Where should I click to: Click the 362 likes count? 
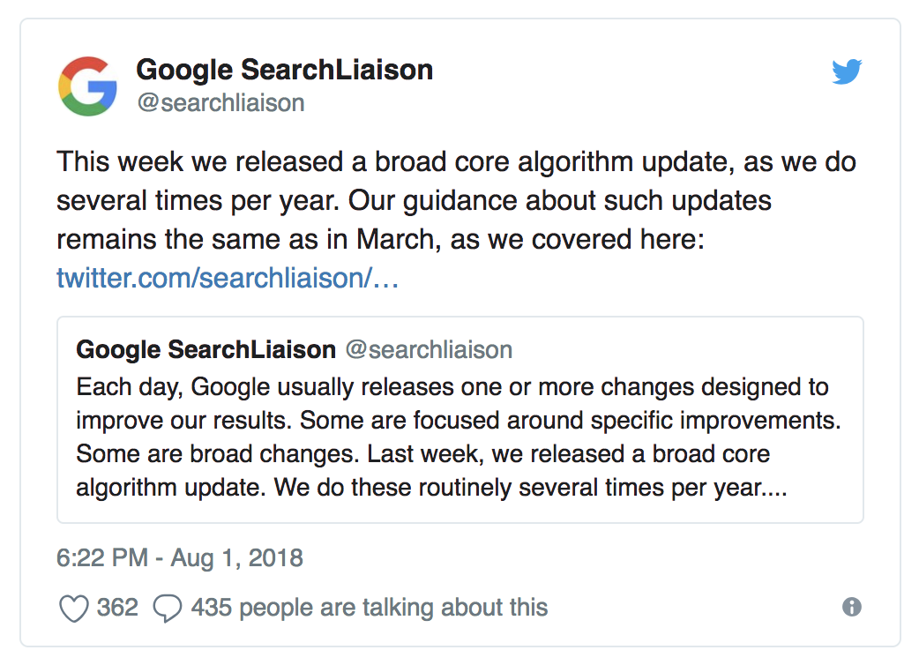[x=117, y=608]
